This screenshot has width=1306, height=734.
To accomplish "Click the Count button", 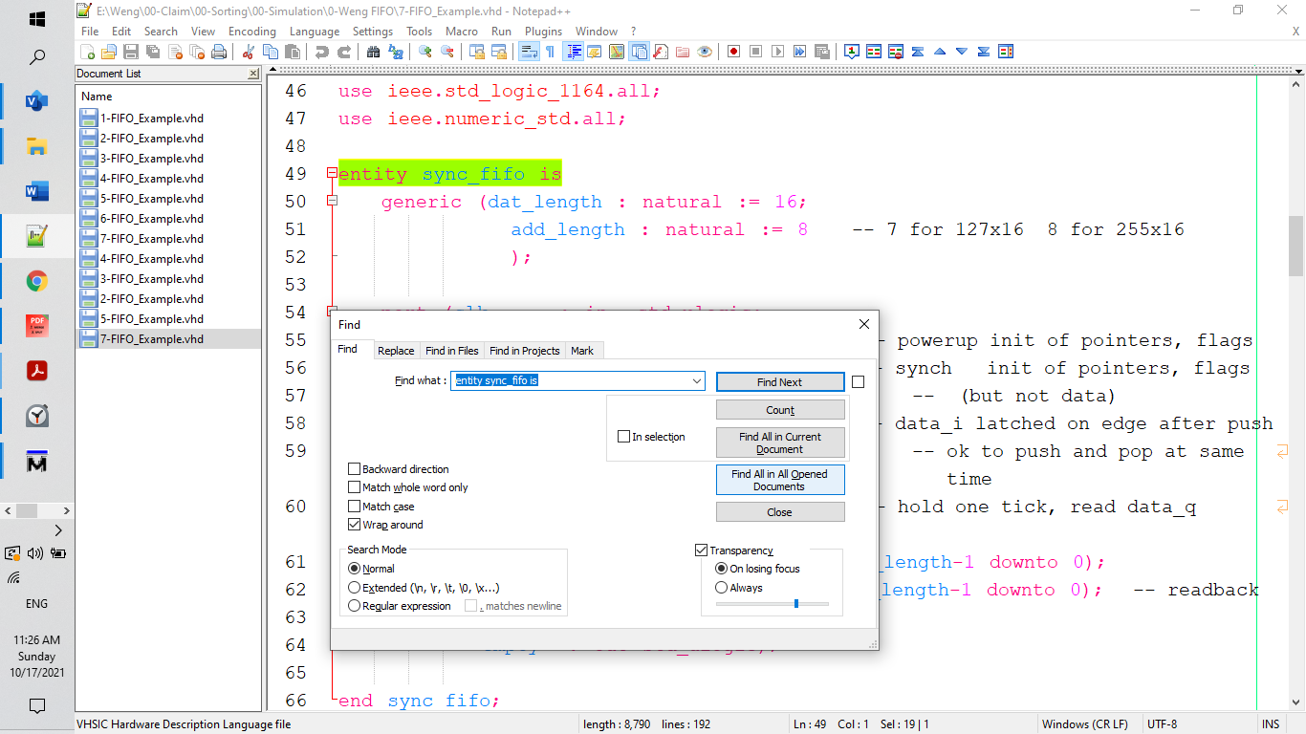I will tap(780, 410).
